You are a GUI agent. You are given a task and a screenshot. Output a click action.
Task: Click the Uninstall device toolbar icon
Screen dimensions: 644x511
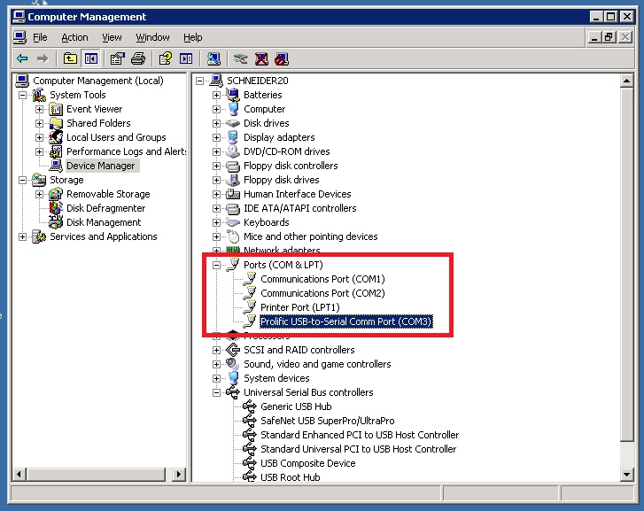(x=261, y=59)
